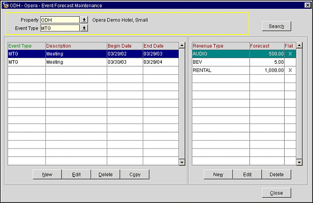The image size is (313, 203).
Task: Close the window with the title bar X
Action: (x=308, y=5)
